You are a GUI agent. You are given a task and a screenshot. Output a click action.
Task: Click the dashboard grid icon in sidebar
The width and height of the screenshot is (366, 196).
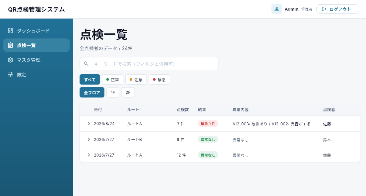10,31
